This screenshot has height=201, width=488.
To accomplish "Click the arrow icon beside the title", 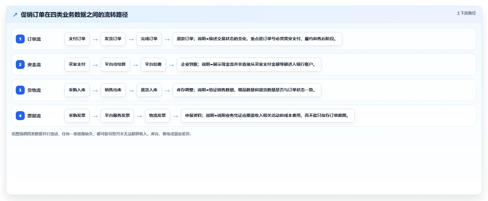I will click(x=15, y=15).
